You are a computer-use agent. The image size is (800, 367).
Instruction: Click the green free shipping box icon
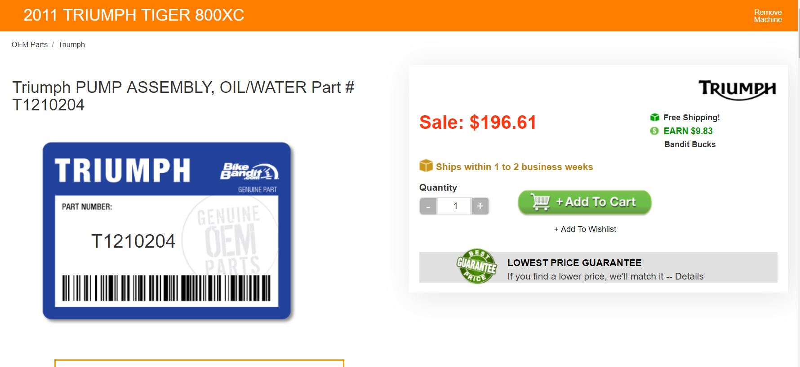654,118
